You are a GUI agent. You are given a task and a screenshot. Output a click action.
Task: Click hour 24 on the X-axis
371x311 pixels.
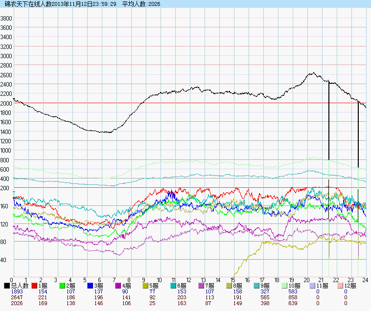pos(365,280)
